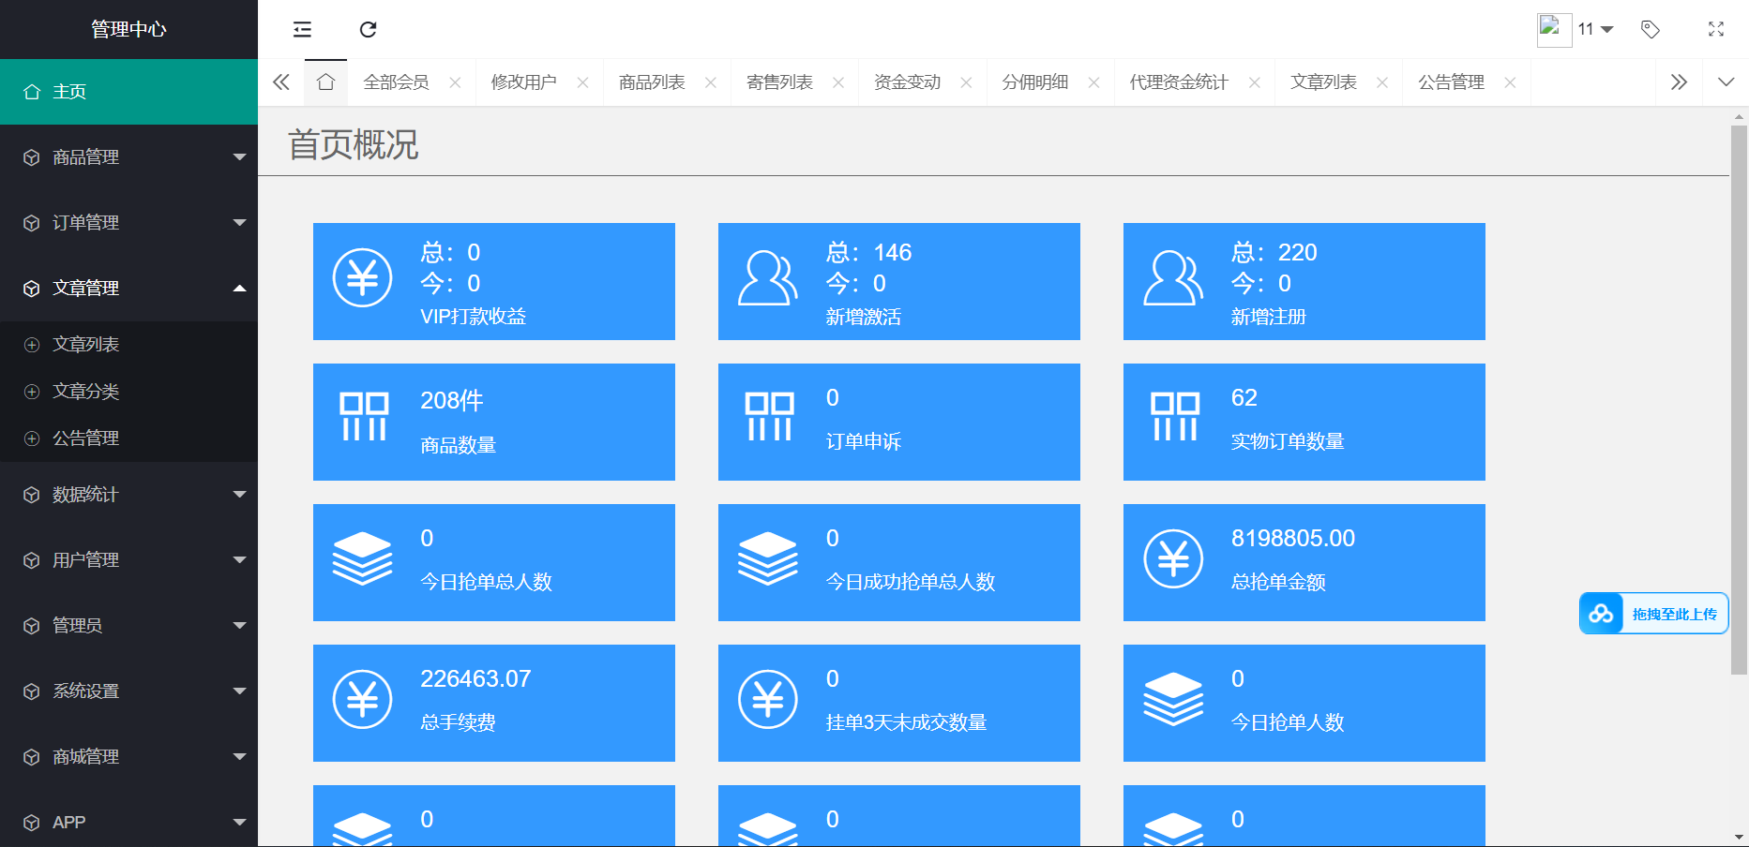Switch to the 代理资金统计 tab
Image resolution: width=1749 pixels, height=847 pixels.
click(1179, 82)
